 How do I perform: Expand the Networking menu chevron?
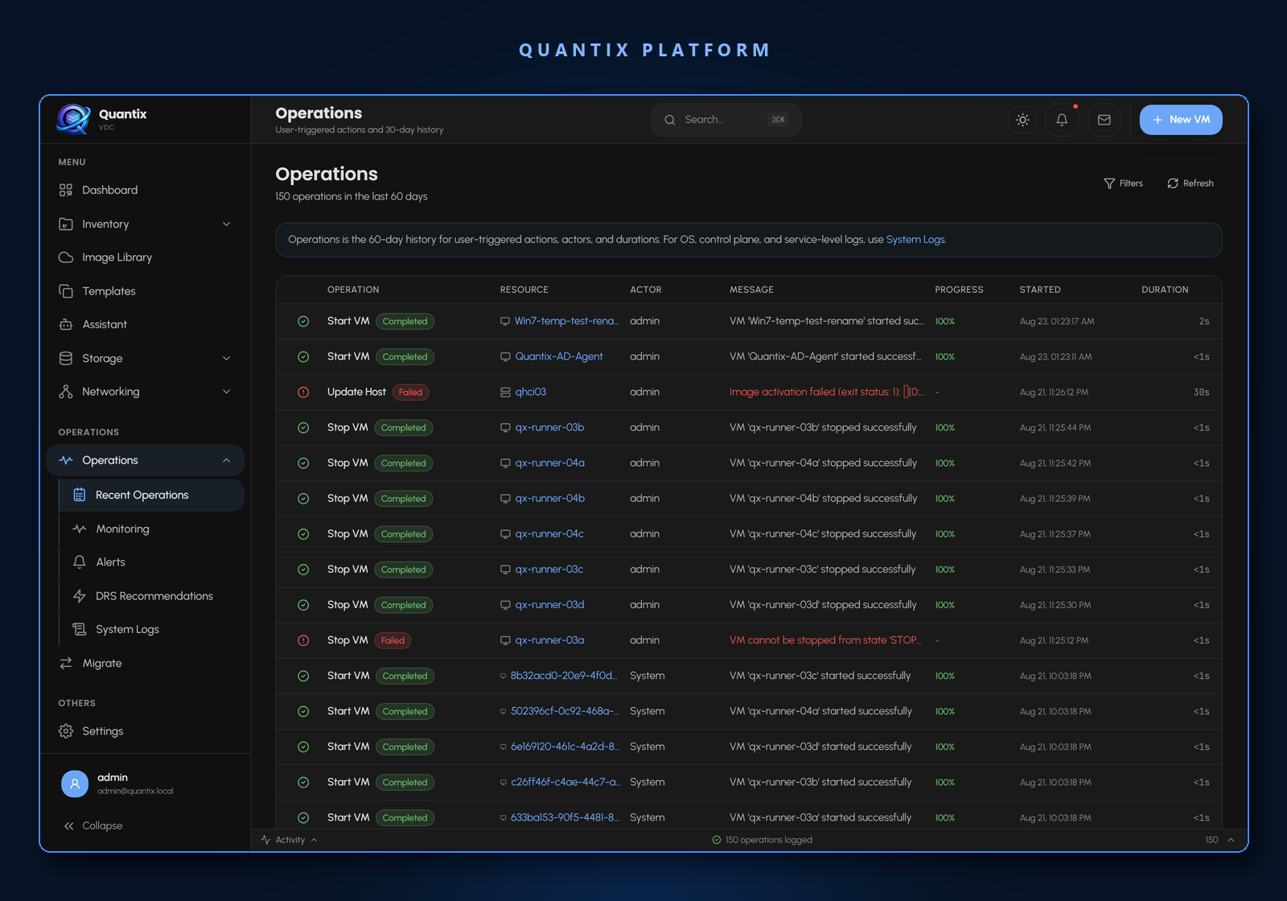[x=226, y=392]
